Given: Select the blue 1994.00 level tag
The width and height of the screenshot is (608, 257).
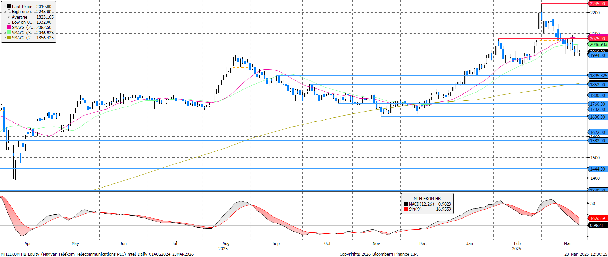Looking at the screenshot, I should pyautogui.click(x=598, y=55).
